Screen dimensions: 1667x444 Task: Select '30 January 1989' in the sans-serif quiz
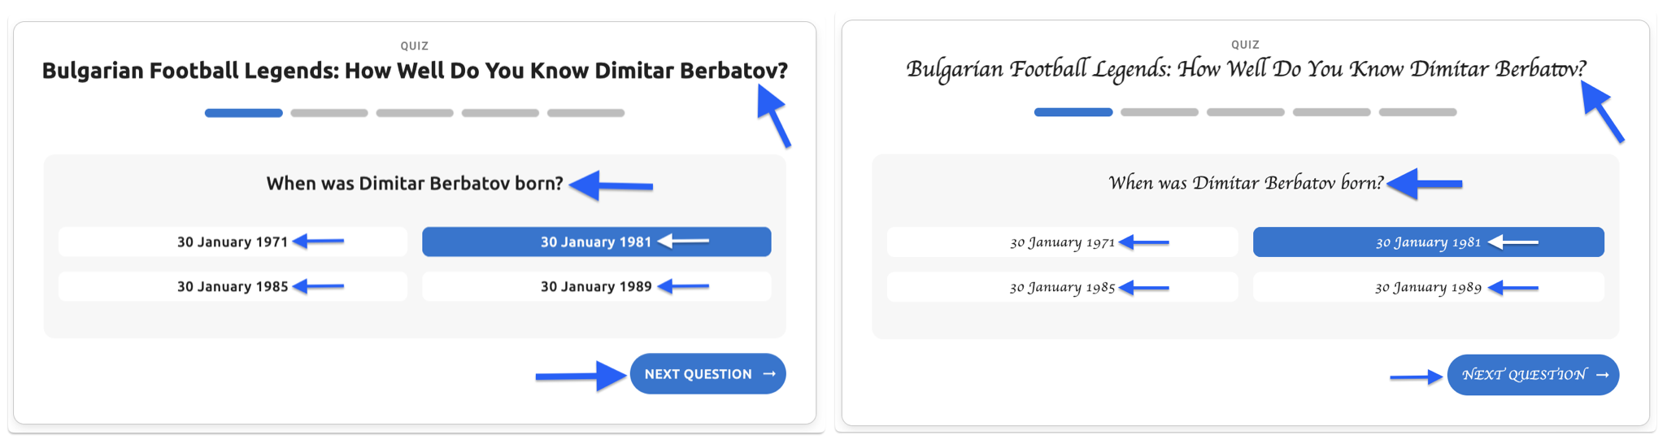(x=596, y=286)
